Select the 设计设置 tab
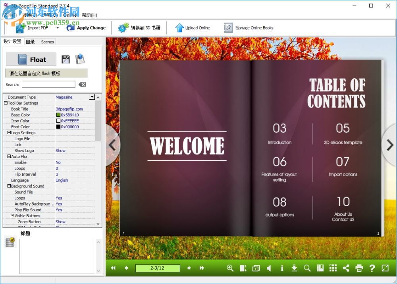 (x=12, y=41)
